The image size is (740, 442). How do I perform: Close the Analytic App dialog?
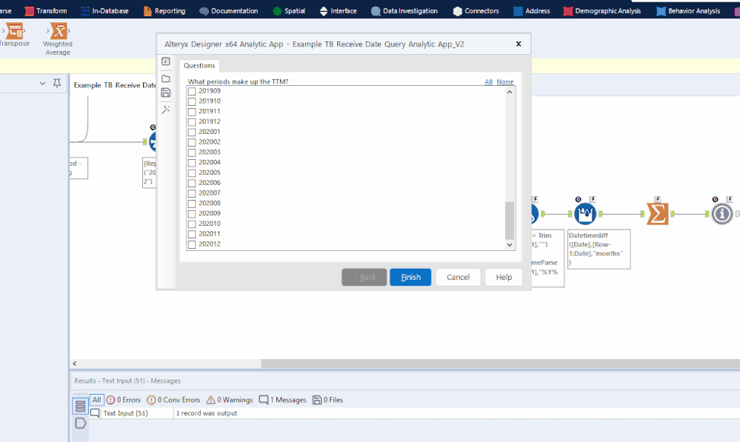point(519,44)
